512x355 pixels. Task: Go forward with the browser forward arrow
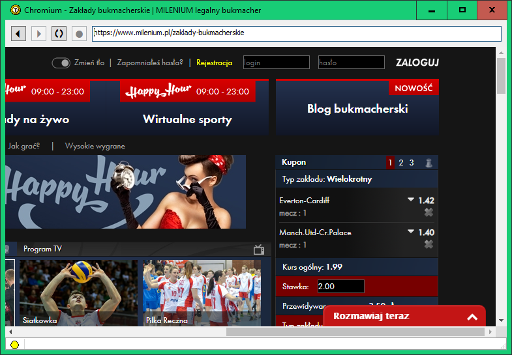[38, 34]
